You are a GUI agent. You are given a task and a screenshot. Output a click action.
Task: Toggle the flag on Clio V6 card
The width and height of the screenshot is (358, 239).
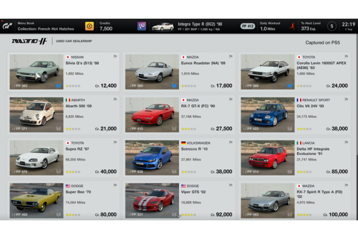(x=346, y=99)
